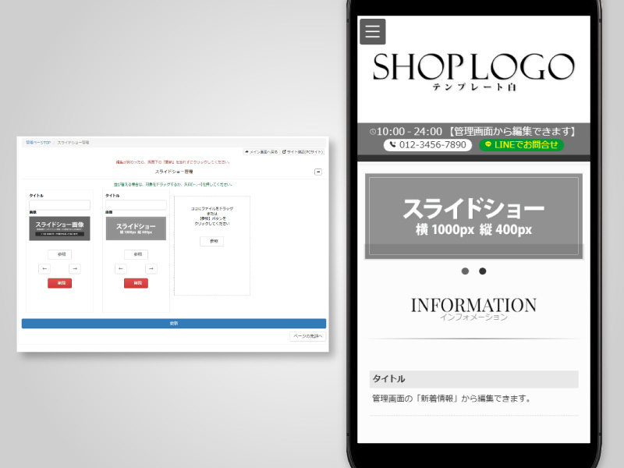
Task: Open サイト確認(PCサイト) site preview
Action: coord(301,151)
